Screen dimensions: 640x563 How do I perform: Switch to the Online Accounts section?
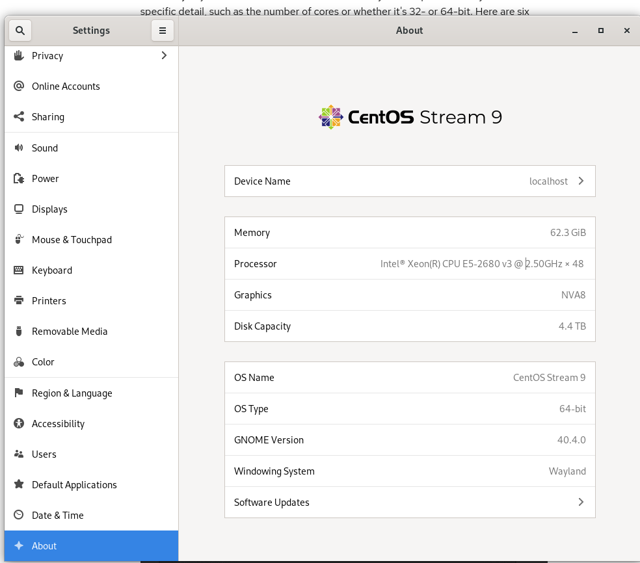click(66, 86)
